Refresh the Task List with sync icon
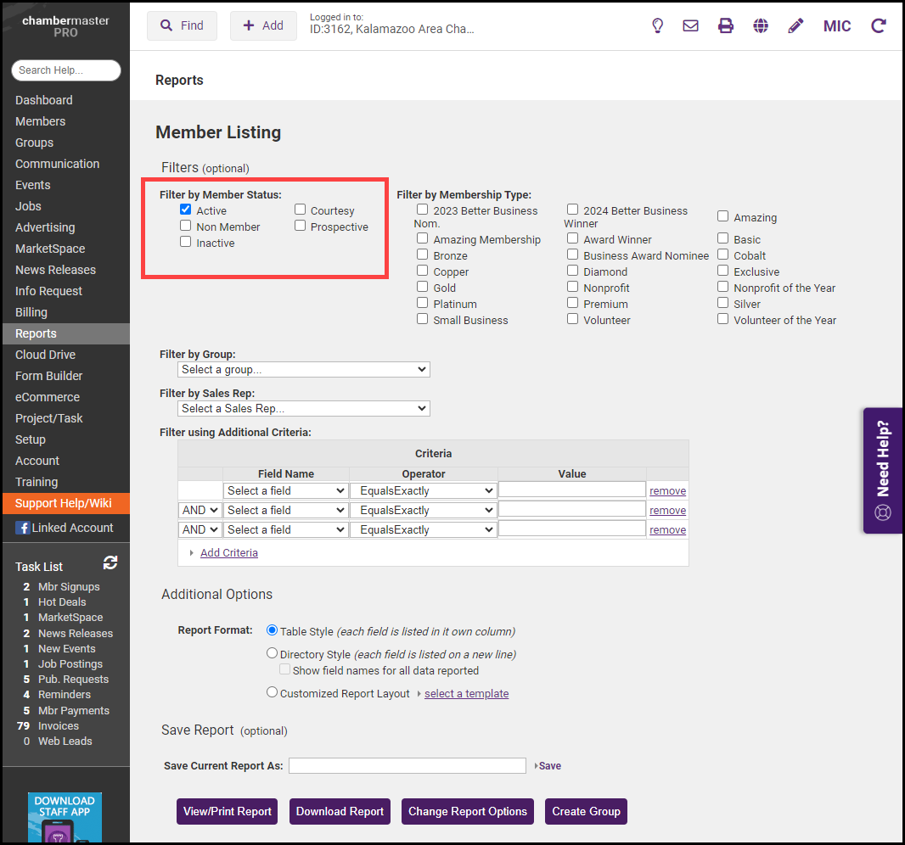This screenshot has width=905, height=845. tap(110, 562)
